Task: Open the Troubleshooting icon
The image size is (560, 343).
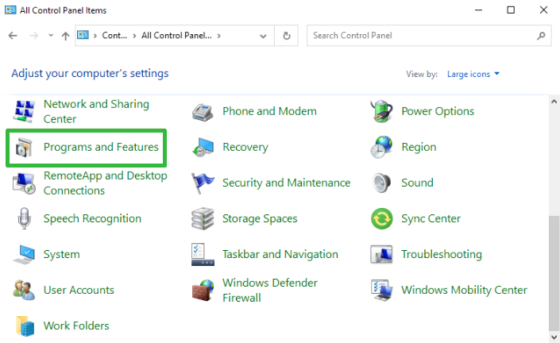Action: click(381, 254)
